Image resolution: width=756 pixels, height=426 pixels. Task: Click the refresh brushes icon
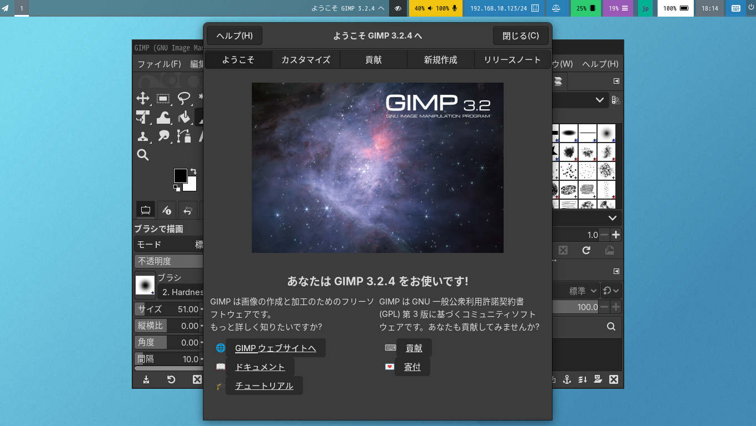click(x=586, y=251)
